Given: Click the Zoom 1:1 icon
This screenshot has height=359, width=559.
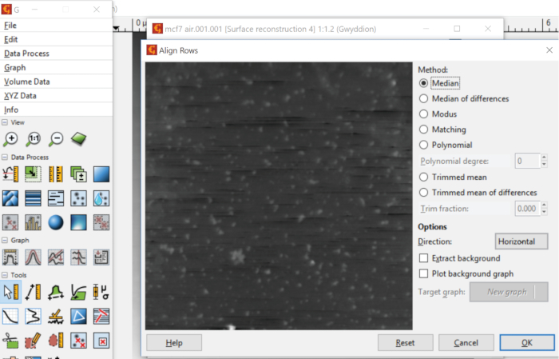Looking at the screenshot, I should tap(34, 138).
